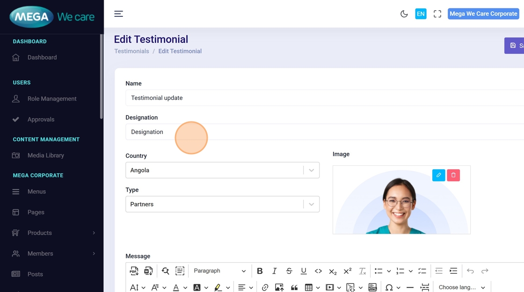The height and width of the screenshot is (292, 524).
Task: Collapse sidebar with hamburger menu icon
Action: tap(119, 14)
